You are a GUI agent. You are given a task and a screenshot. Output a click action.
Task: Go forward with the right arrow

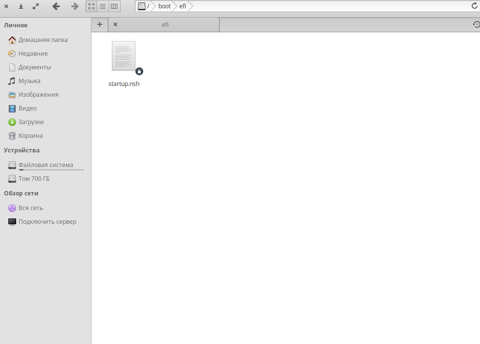75,6
